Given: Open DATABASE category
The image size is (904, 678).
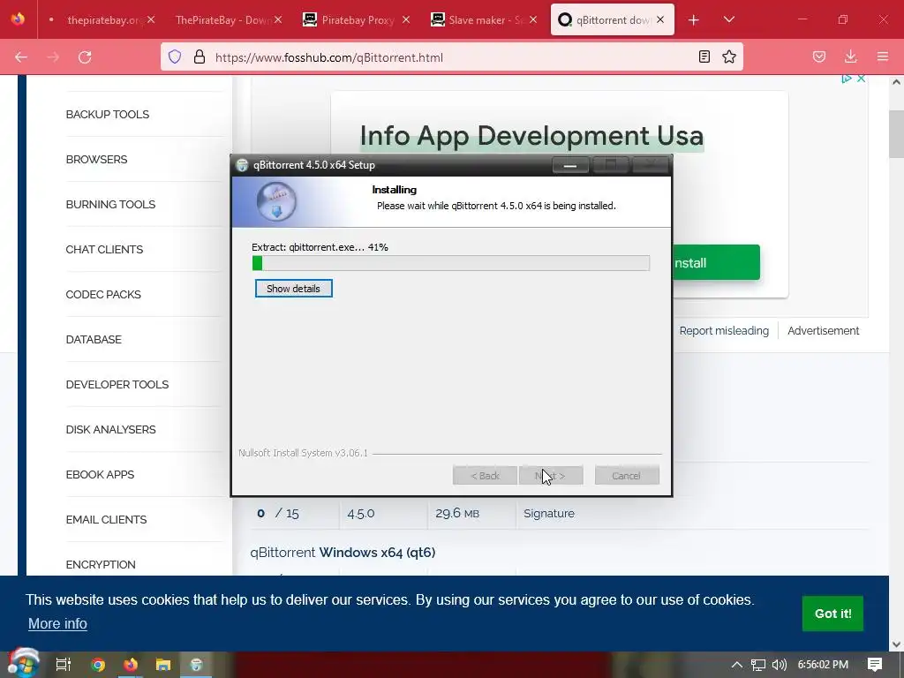Looking at the screenshot, I should [x=94, y=339].
